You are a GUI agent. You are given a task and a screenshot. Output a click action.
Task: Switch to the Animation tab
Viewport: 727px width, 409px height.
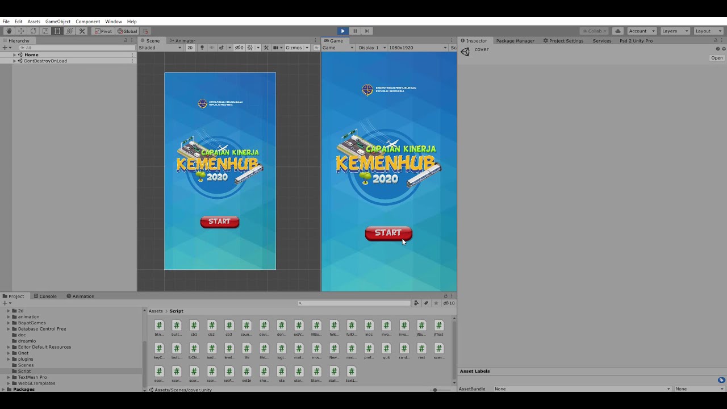coord(80,296)
